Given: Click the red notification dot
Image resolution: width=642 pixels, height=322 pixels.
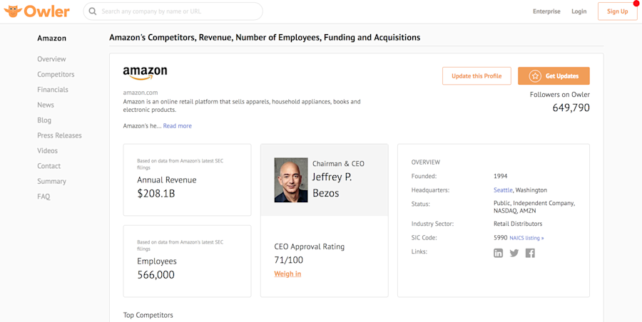Looking at the screenshot, I should [636, 4].
